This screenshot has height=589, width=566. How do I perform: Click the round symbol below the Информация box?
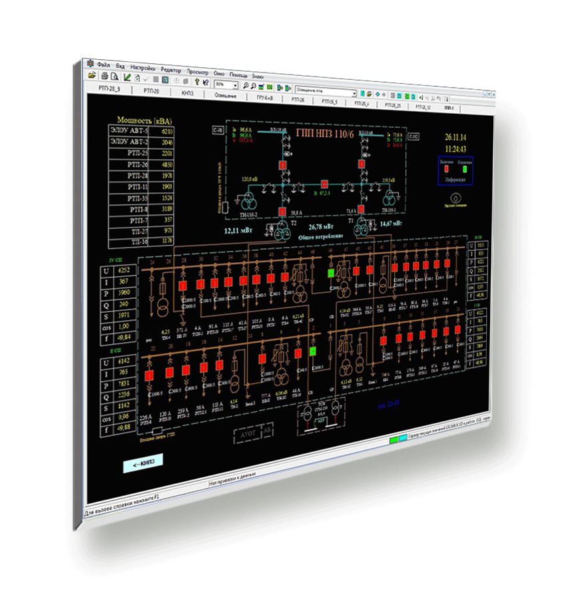pos(455,198)
